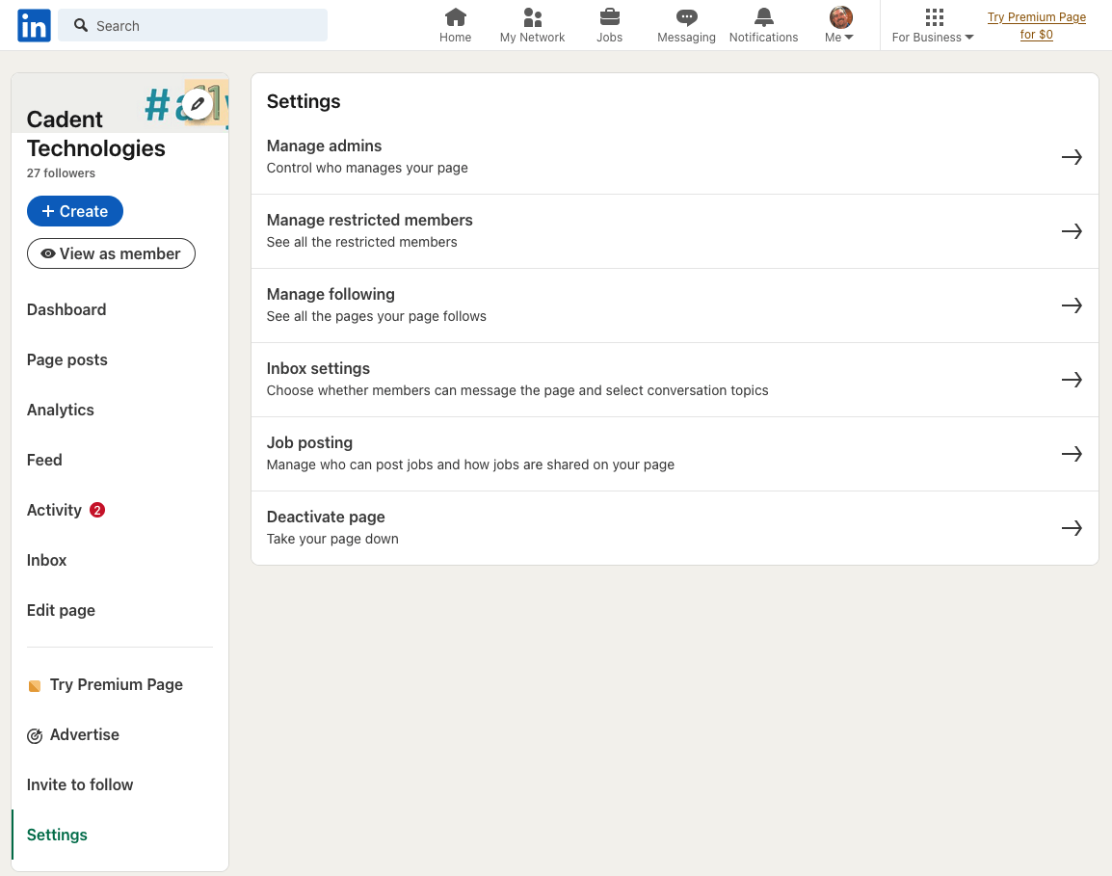Expand the For Business dropdown
This screenshot has width=1112, height=876.
point(933,37)
